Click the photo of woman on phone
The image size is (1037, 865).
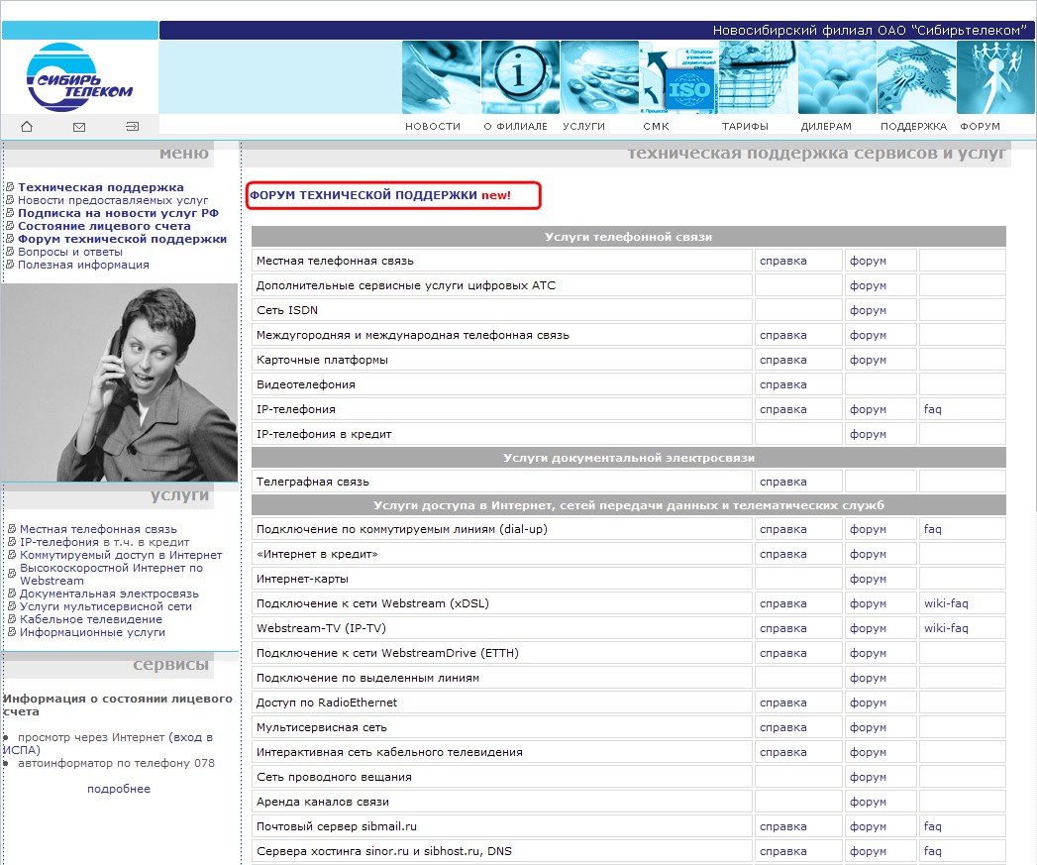[120, 382]
